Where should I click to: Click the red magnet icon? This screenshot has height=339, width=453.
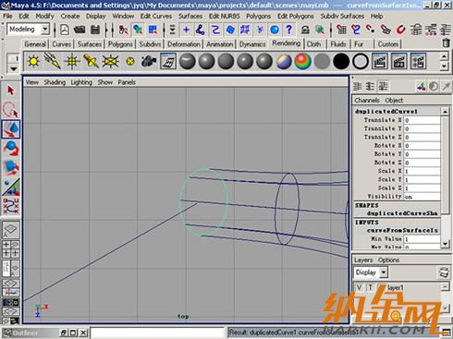(x=400, y=30)
